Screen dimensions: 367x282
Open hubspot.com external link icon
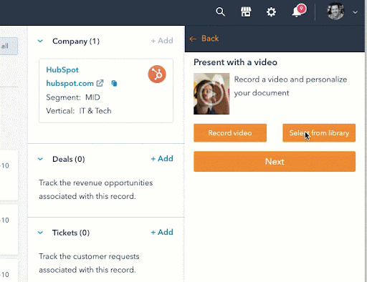click(x=100, y=83)
